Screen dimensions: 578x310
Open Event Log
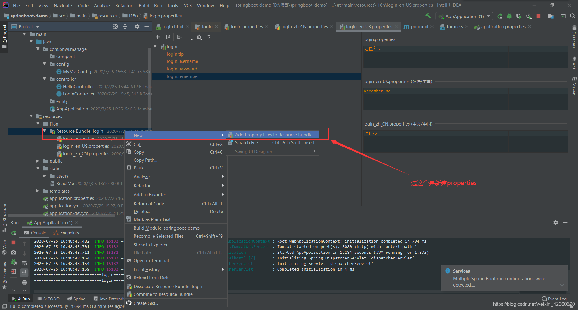554,299
